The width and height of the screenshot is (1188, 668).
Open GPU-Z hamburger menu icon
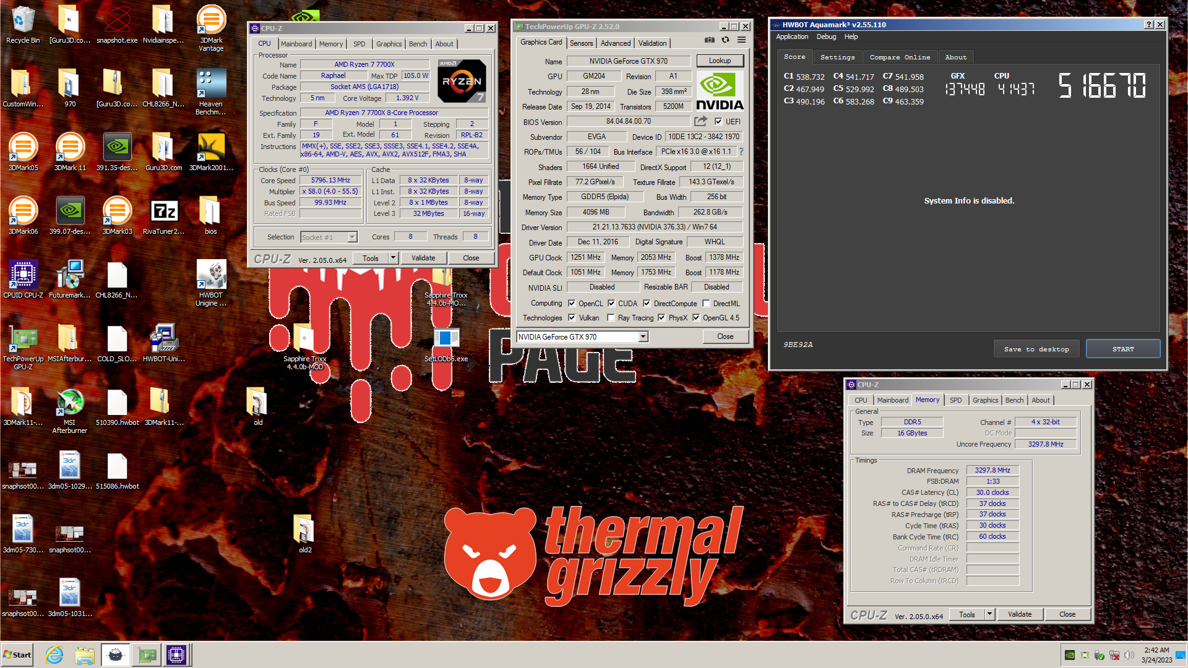[x=741, y=40]
